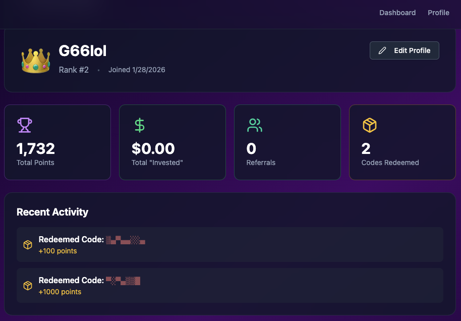The height and width of the screenshot is (321, 461).
Task: Click the redacted code after first Redeemed Code
Action: [125, 239]
